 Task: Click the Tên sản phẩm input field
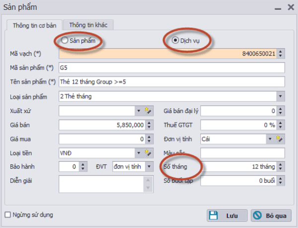[x=171, y=82]
